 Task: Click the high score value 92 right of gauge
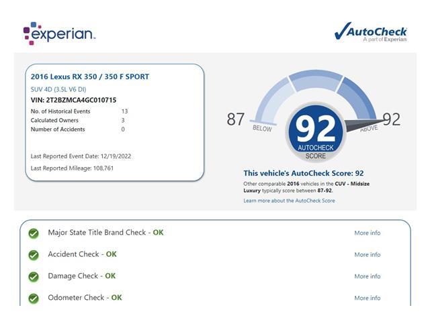click(391, 119)
